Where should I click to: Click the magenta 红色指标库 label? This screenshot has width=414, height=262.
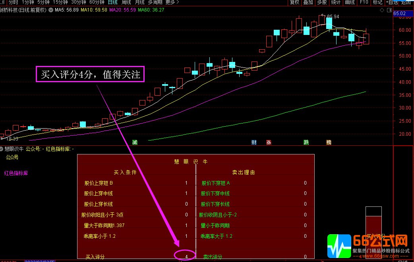coord(16,173)
